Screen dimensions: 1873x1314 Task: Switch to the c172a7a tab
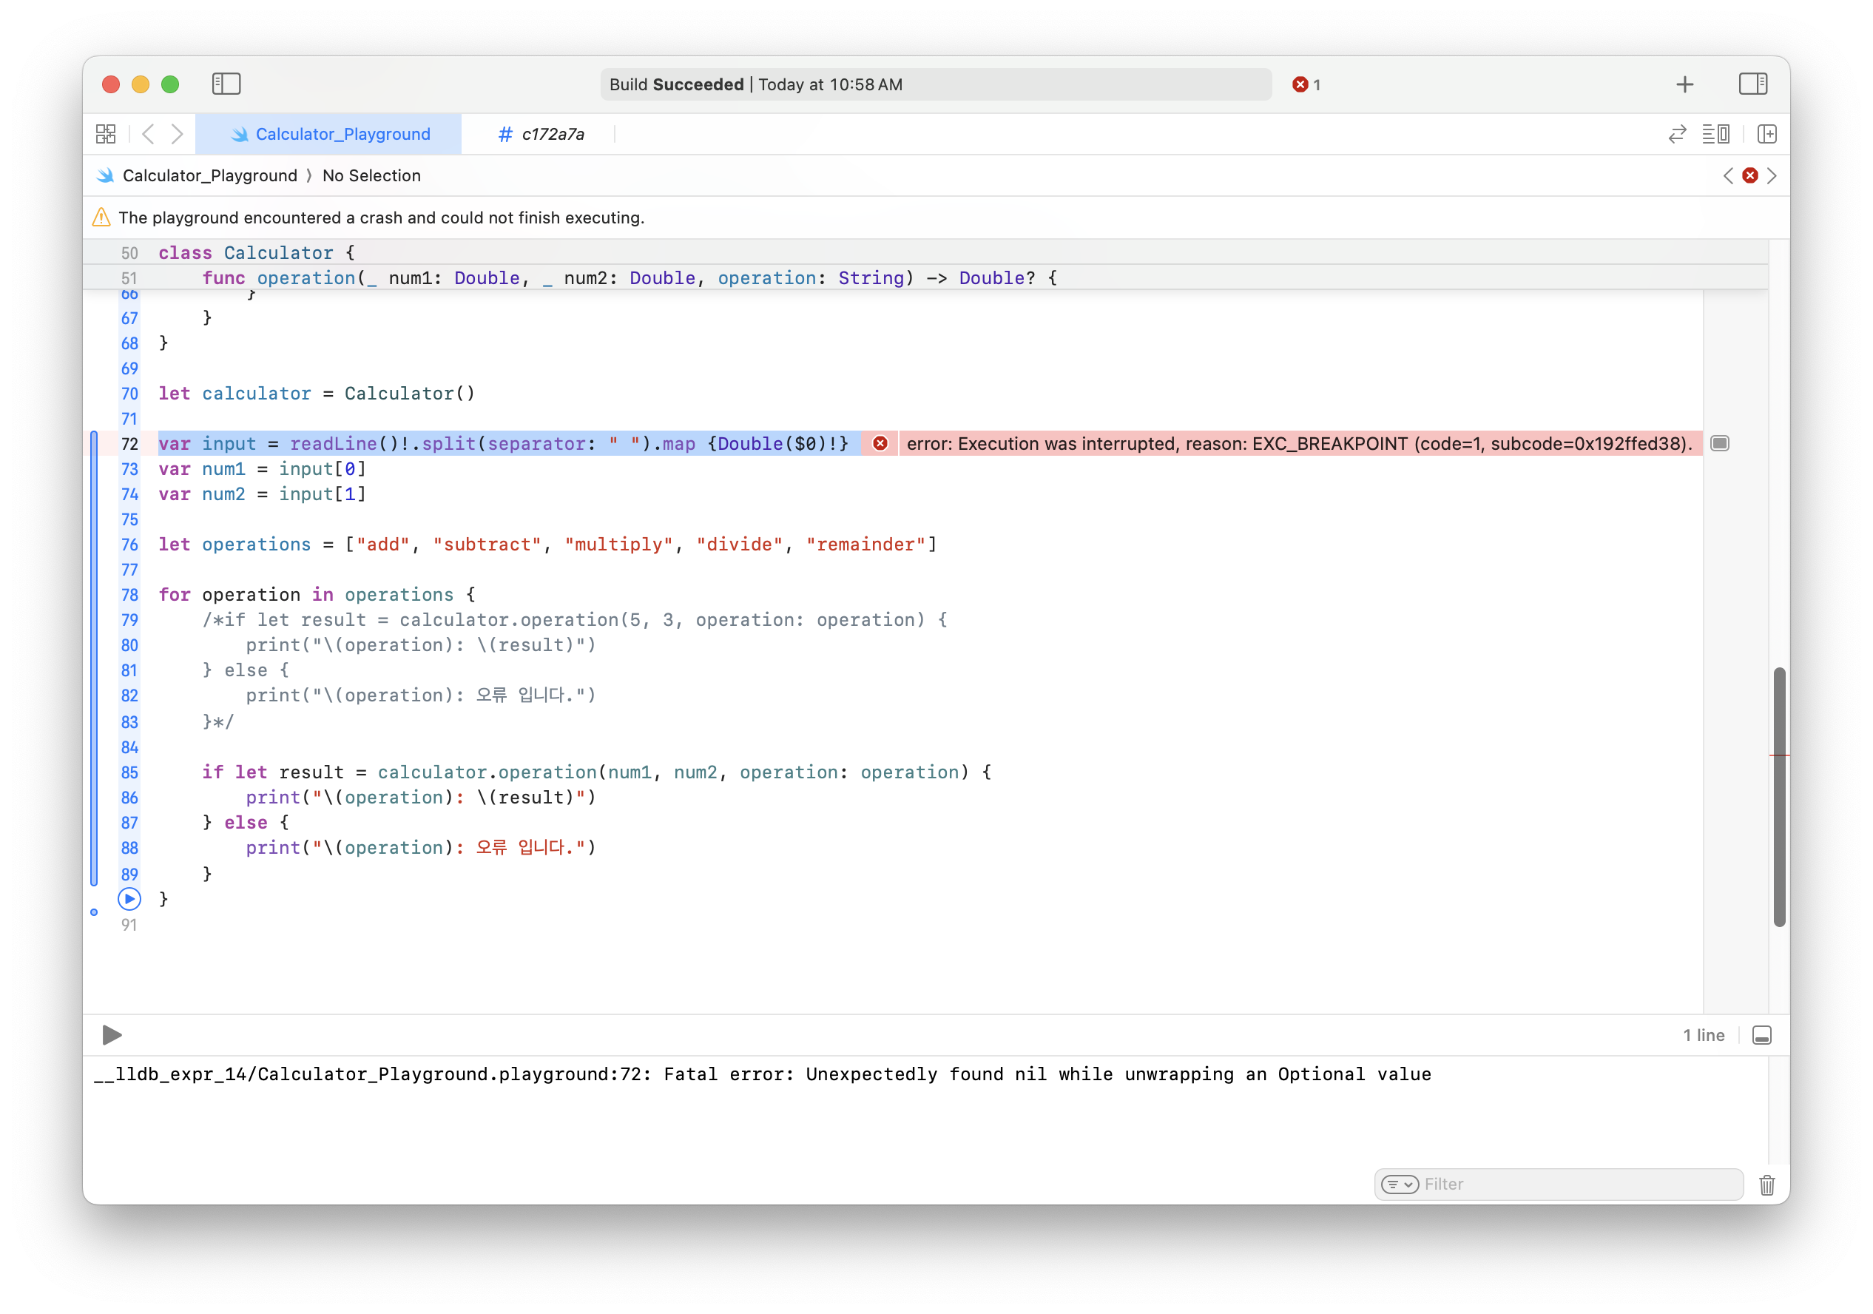click(541, 134)
